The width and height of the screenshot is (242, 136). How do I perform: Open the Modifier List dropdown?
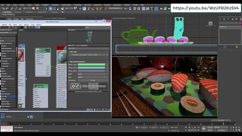pyautogui.click(x=230, y=27)
